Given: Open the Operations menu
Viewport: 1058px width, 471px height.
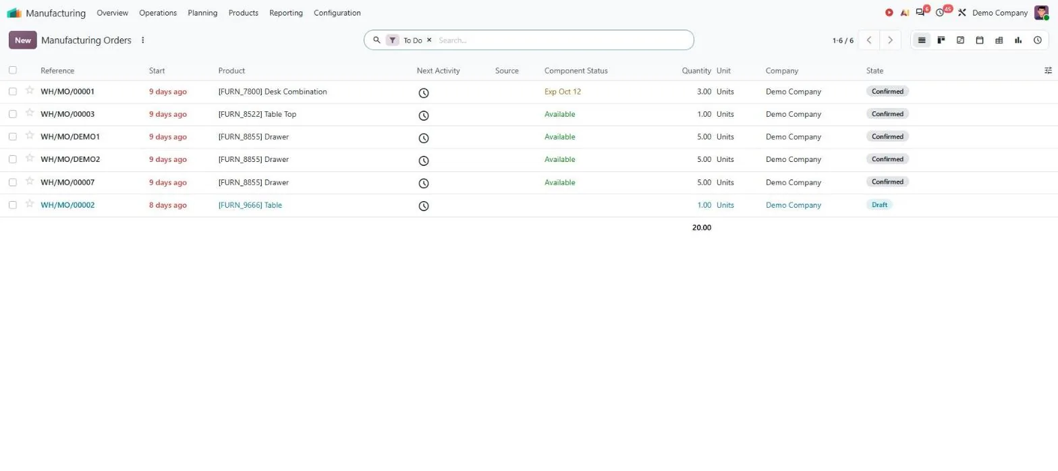Looking at the screenshot, I should tap(158, 13).
